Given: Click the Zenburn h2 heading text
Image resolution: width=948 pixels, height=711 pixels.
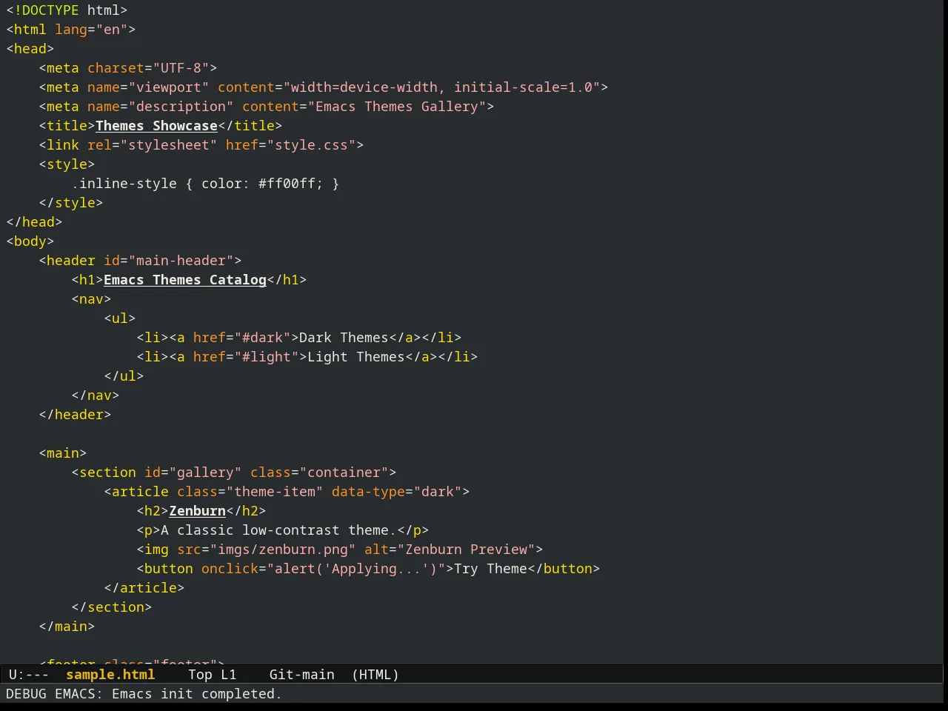Looking at the screenshot, I should (x=197, y=511).
